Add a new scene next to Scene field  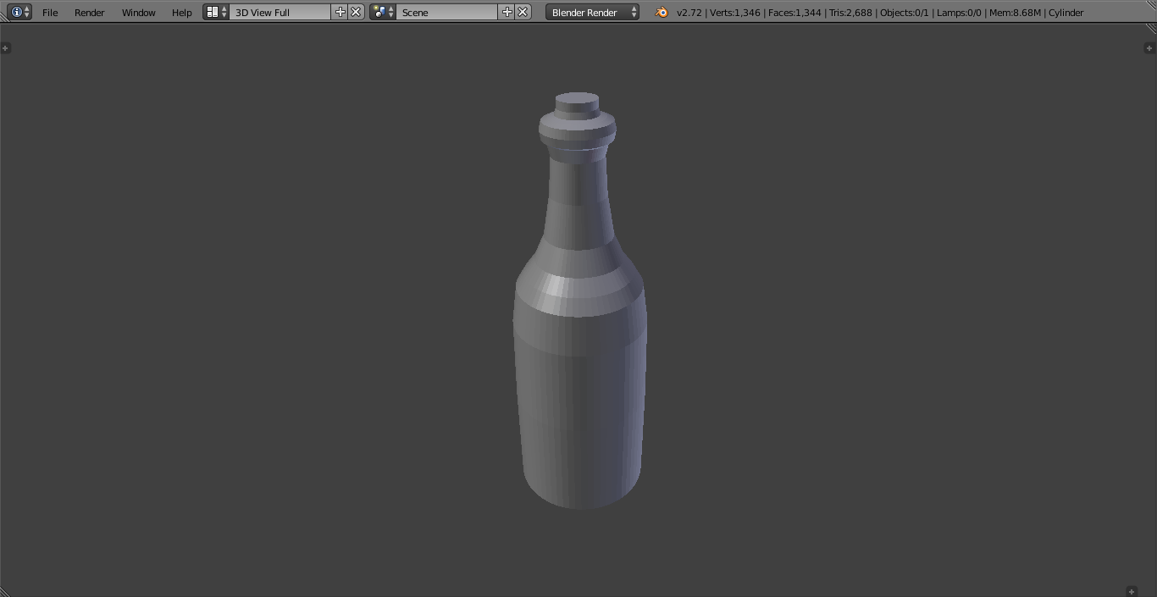point(507,12)
